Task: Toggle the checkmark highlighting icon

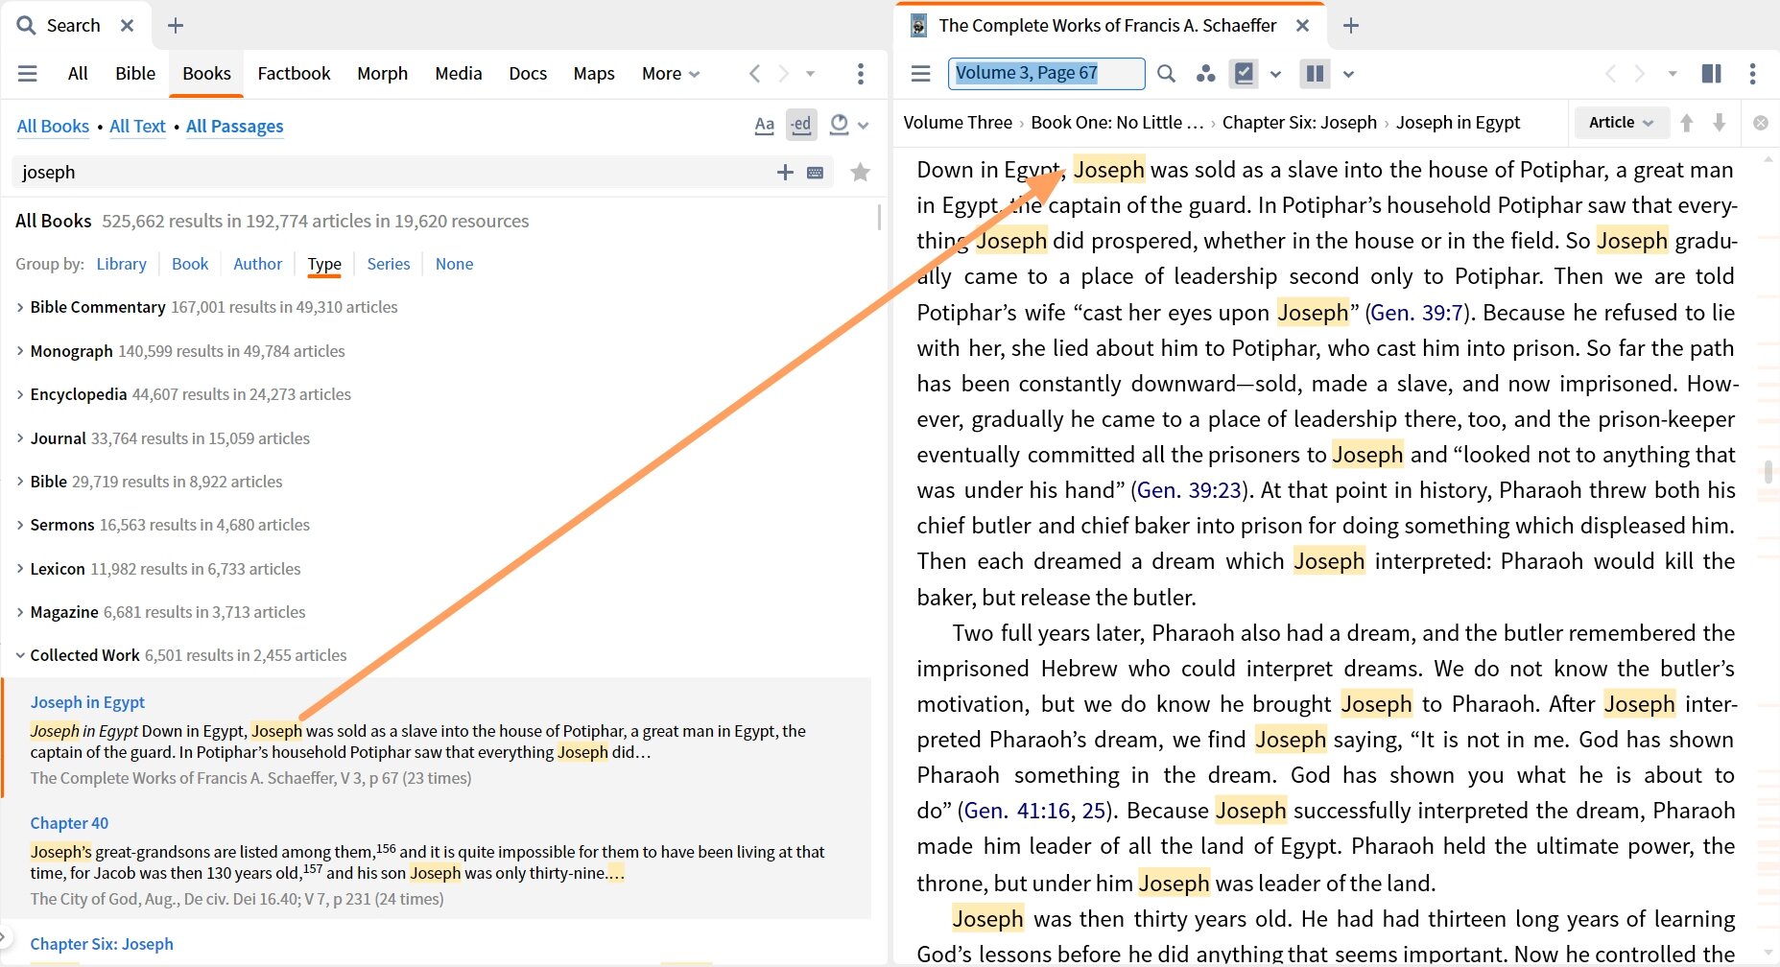Action: coord(1245,74)
